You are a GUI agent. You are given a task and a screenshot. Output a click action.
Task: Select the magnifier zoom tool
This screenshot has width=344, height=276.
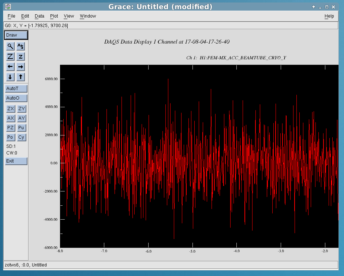10,46
